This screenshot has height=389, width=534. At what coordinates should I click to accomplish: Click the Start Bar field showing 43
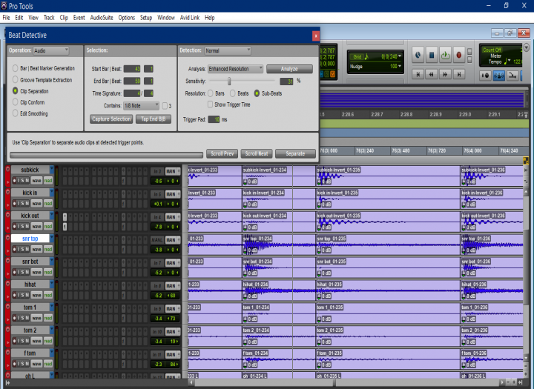pyautogui.click(x=132, y=69)
